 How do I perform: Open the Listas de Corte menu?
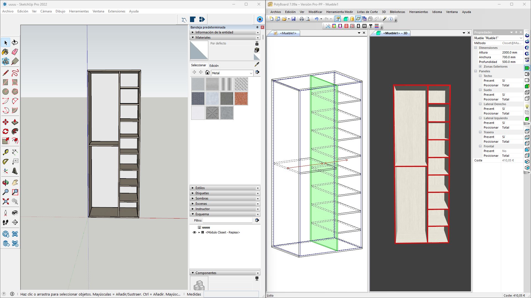(367, 12)
